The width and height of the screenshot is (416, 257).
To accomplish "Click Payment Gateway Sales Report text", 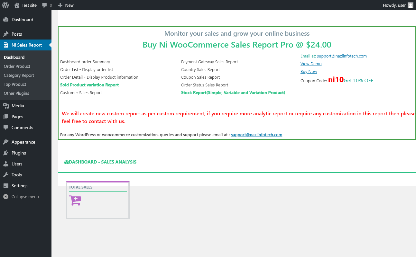I will click(209, 62).
